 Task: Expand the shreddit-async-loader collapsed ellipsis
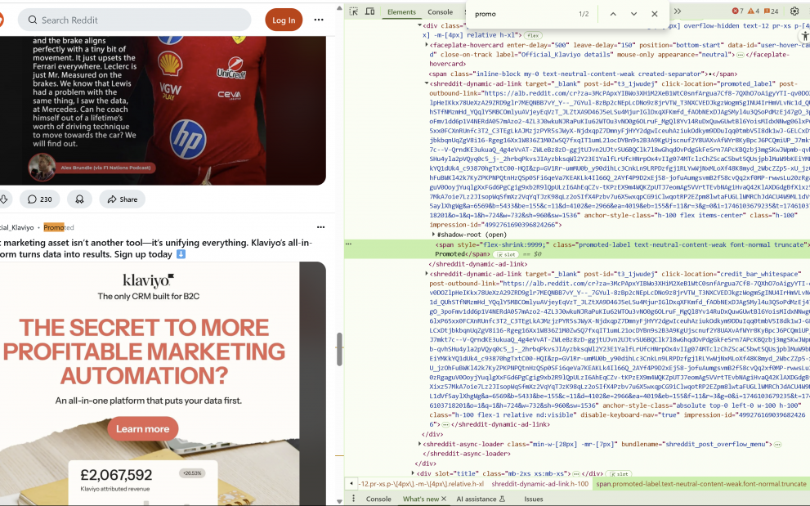(x=777, y=445)
